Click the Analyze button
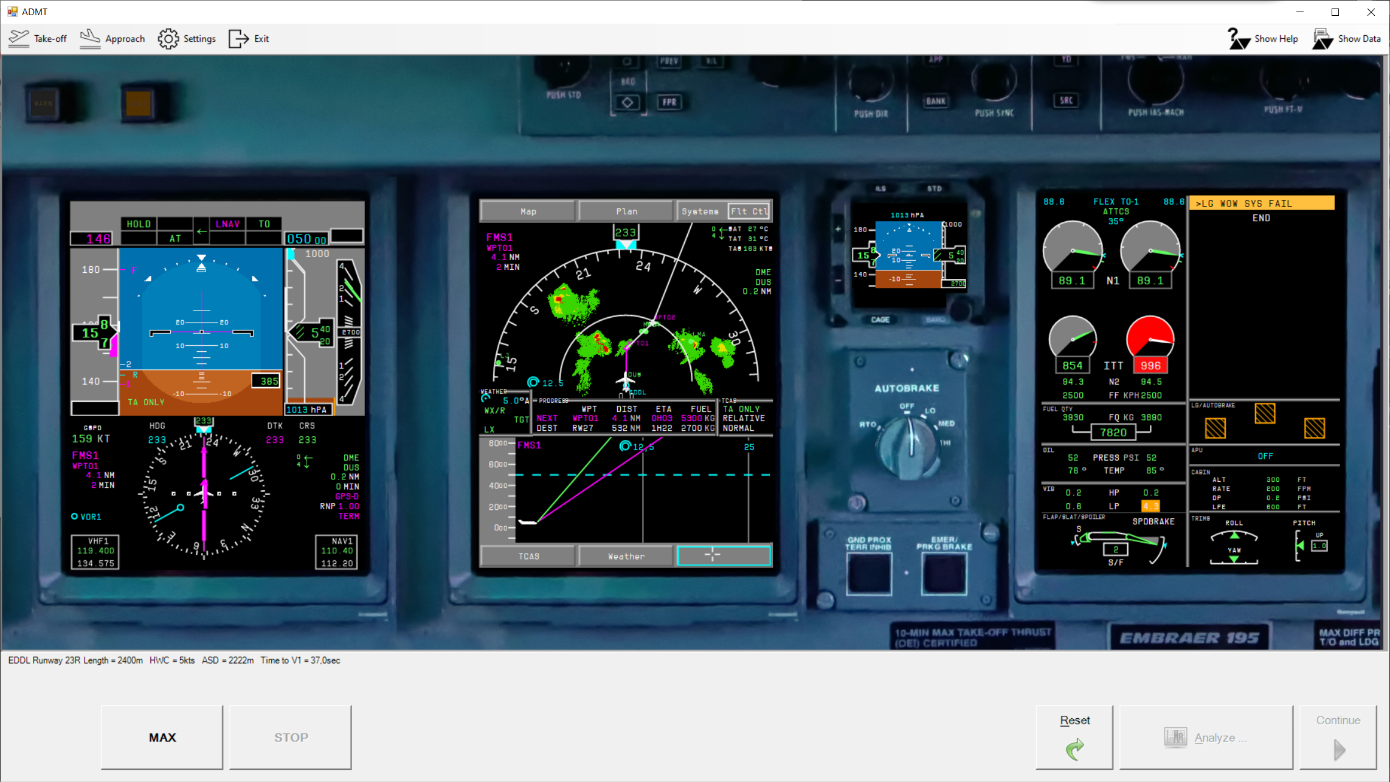Viewport: 1390px width, 782px height. [x=1206, y=737]
